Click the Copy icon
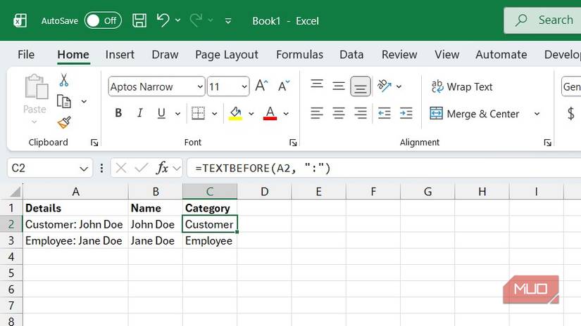The image size is (581, 326). coord(63,101)
